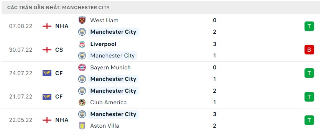
Task: Open the Bayern Munich team link
Action: [110, 67]
